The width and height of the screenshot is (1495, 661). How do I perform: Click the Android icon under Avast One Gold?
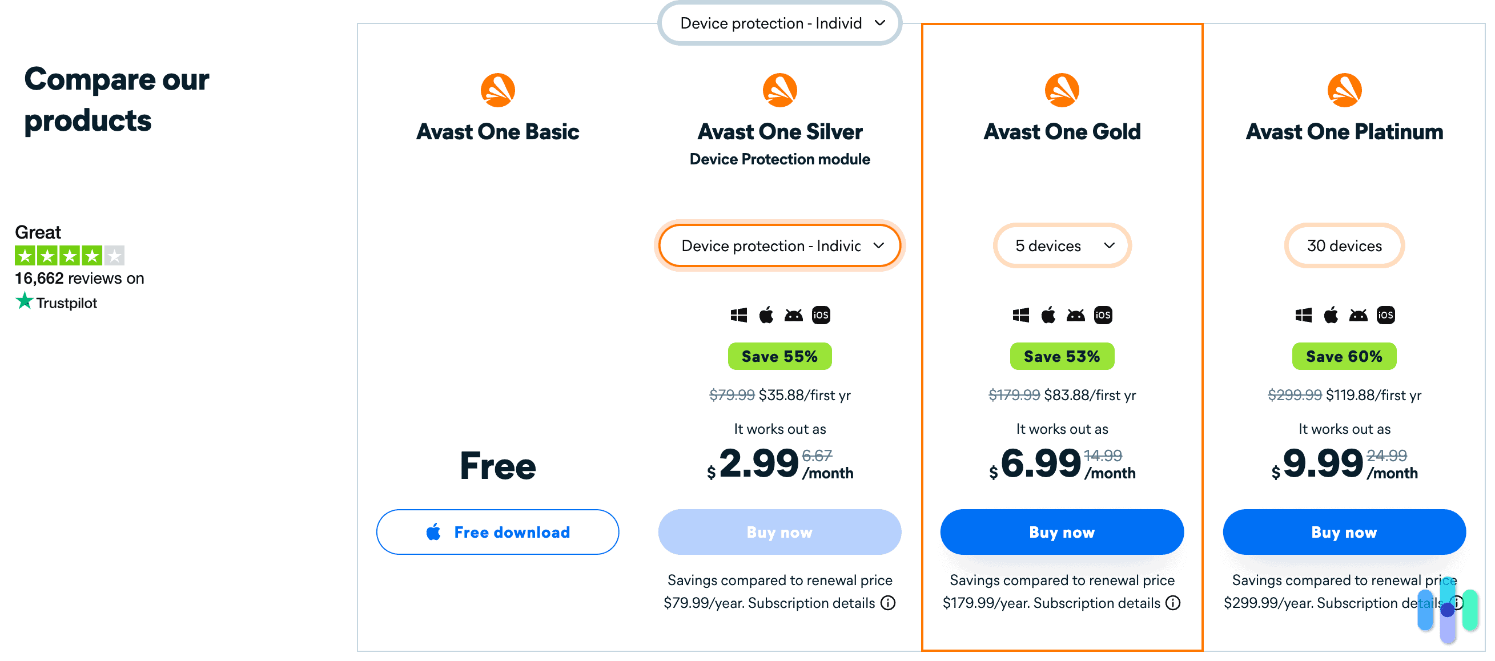coord(1075,315)
